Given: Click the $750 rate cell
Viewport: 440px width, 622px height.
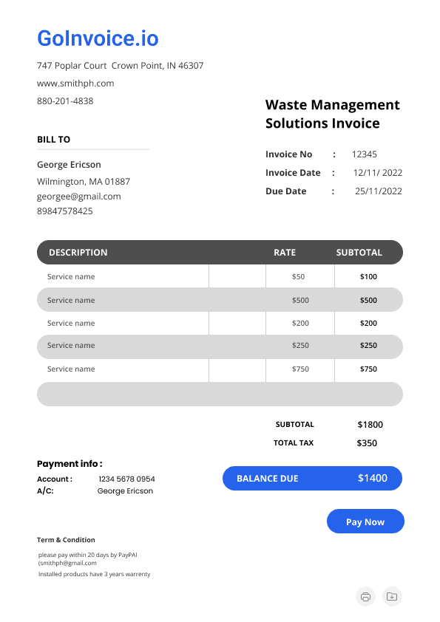Looking at the screenshot, I should point(300,369).
